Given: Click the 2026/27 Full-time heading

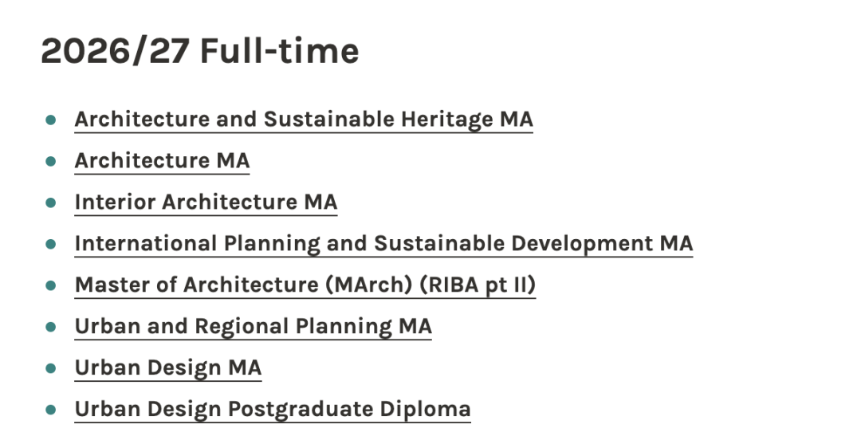Looking at the screenshot, I should [x=199, y=52].
